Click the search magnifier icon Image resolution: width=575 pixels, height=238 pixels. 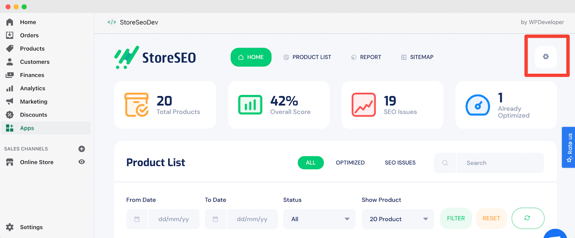[445, 163]
